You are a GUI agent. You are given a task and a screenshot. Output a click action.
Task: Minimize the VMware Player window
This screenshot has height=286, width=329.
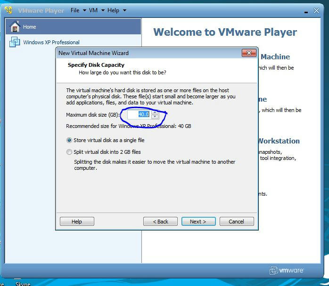306,12
